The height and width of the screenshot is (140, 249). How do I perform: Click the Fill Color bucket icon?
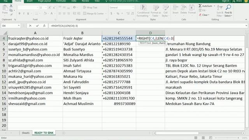(x=45, y=14)
